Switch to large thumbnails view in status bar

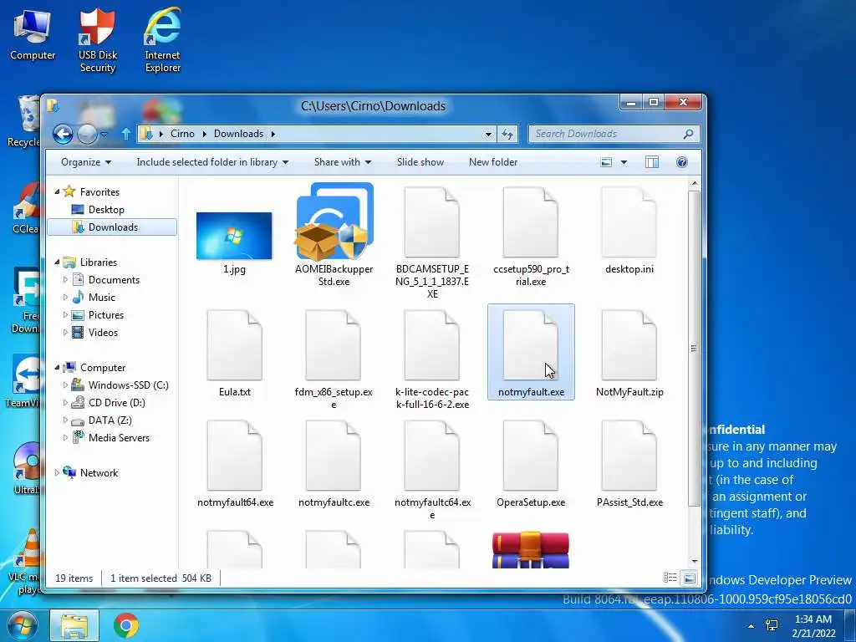690,578
